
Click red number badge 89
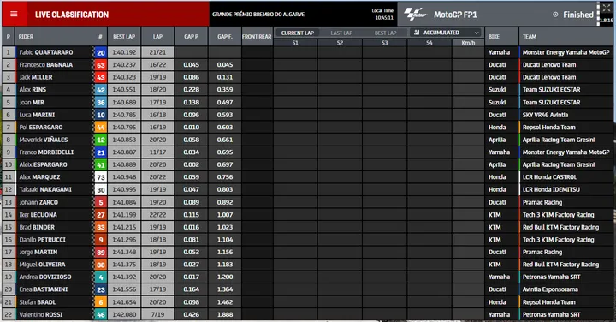pyautogui.click(x=101, y=253)
